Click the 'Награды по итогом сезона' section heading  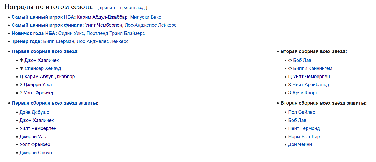[x=49, y=7]
